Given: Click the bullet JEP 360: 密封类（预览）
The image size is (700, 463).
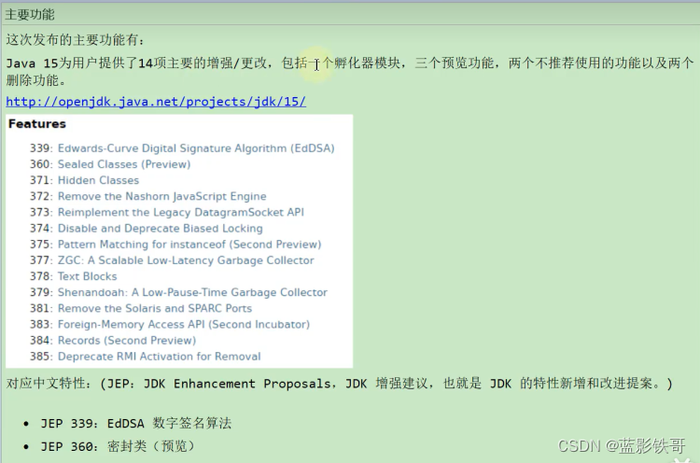Looking at the screenshot, I should [x=119, y=446].
